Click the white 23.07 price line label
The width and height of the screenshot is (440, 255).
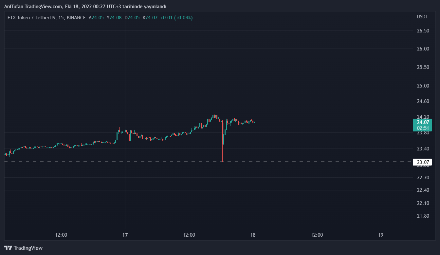click(x=421, y=162)
